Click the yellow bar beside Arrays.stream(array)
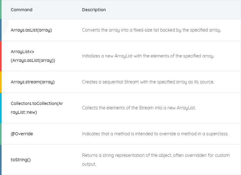241x175 pixels. [1, 82]
